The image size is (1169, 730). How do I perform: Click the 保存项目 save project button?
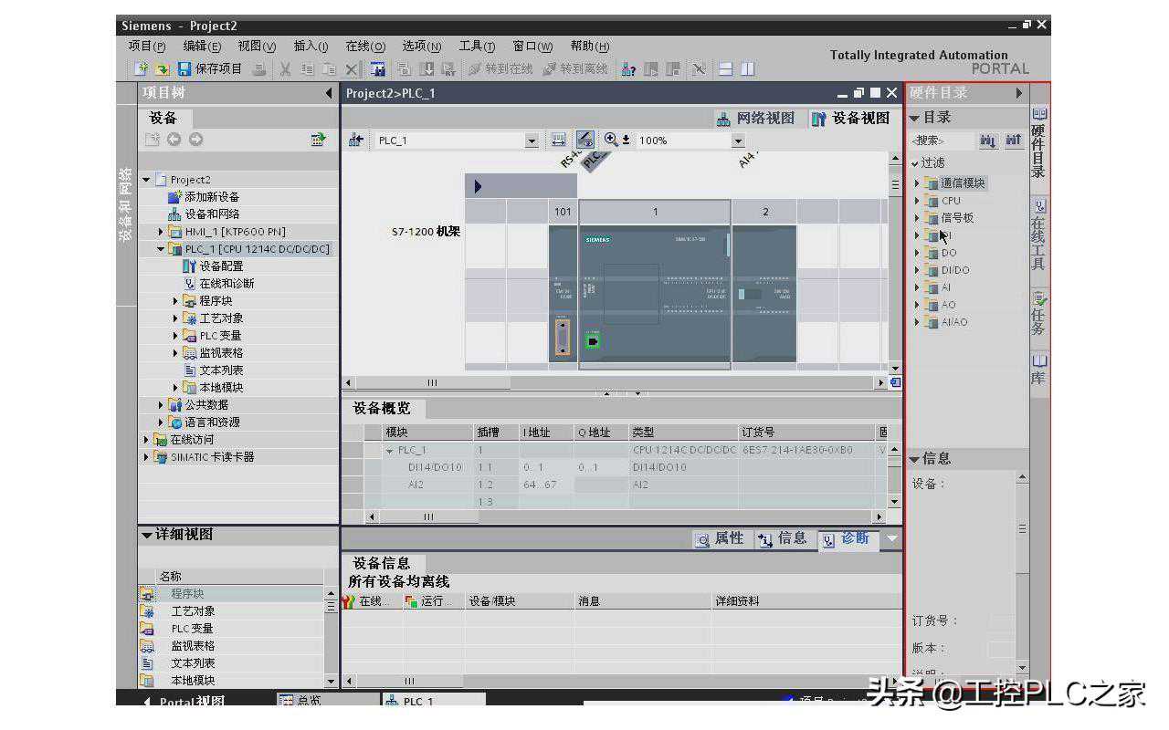click(210, 69)
